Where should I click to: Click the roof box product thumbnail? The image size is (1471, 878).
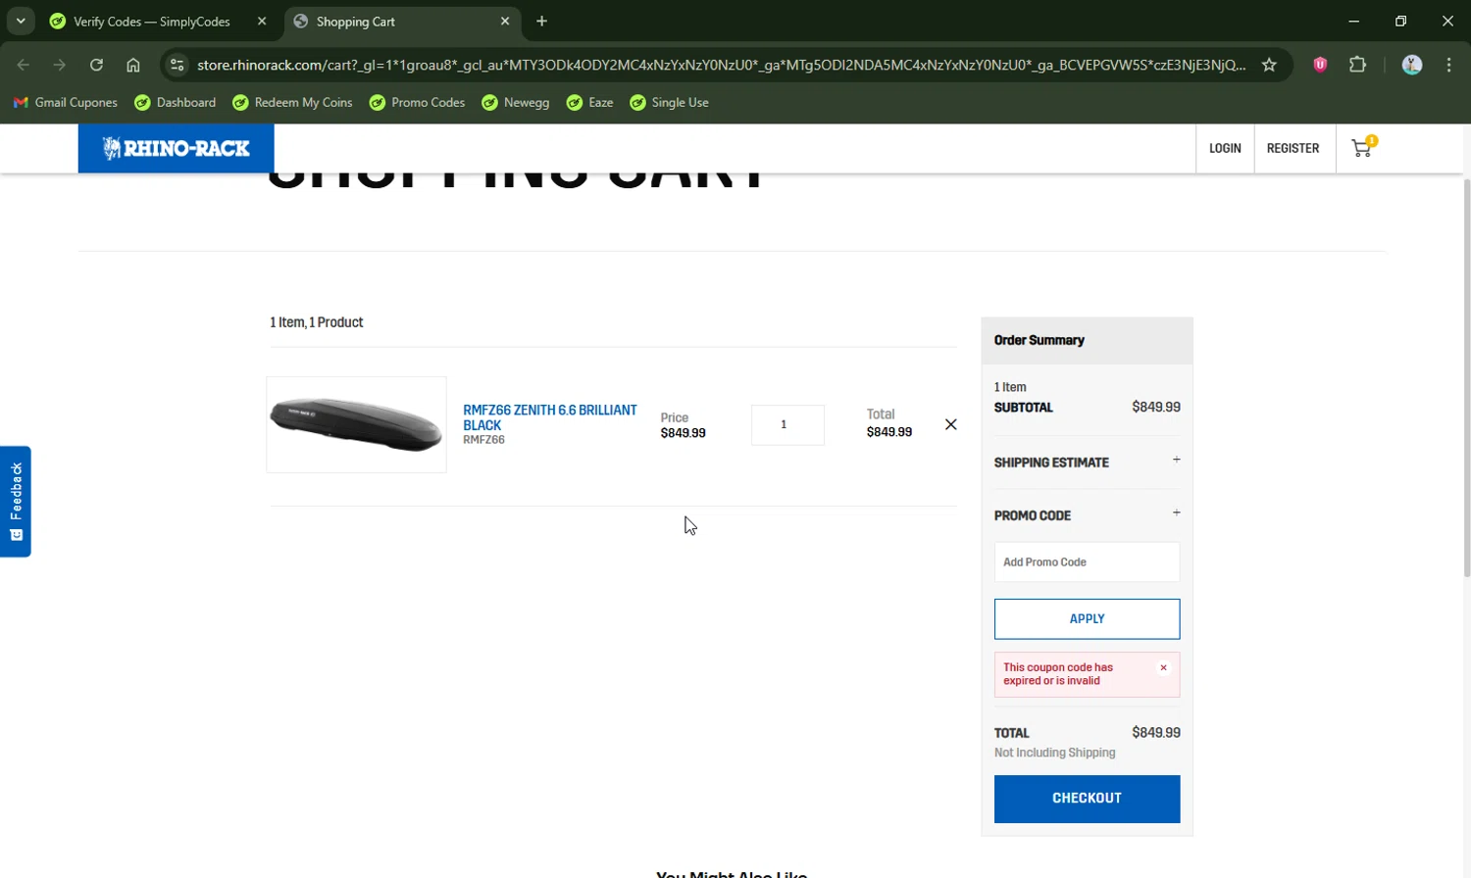pos(356,424)
